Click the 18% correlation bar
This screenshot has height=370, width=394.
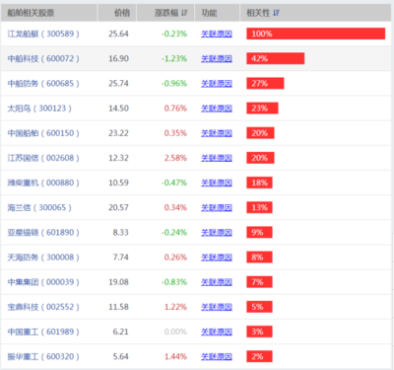point(259,183)
